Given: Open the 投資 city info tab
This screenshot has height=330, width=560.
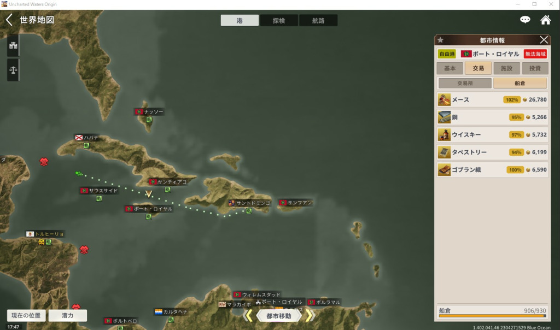Looking at the screenshot, I should (x=535, y=68).
